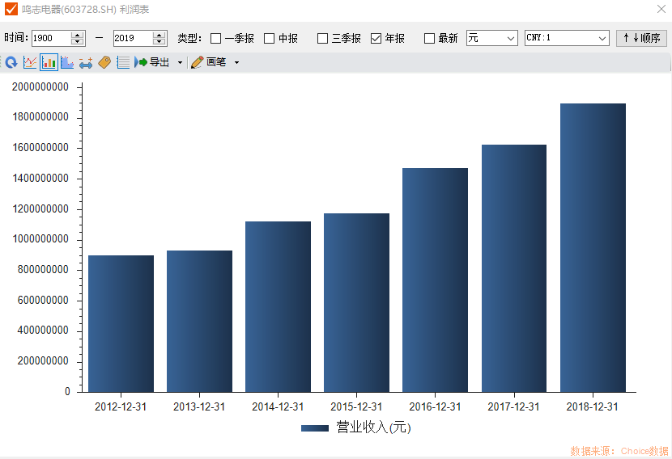Screen dimensions: 672x459
Task: Tick the 最新 checkbox
Action: pos(430,38)
